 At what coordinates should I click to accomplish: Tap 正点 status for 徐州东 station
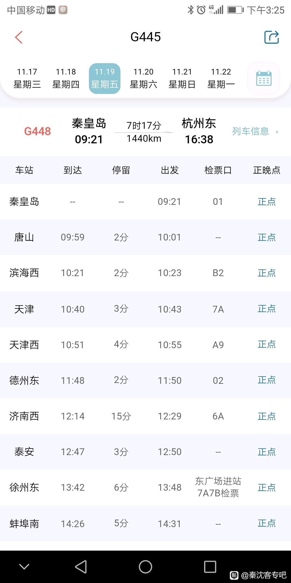point(266,487)
